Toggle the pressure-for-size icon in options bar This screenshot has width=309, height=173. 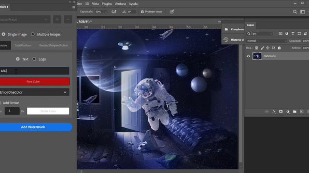[172, 12]
